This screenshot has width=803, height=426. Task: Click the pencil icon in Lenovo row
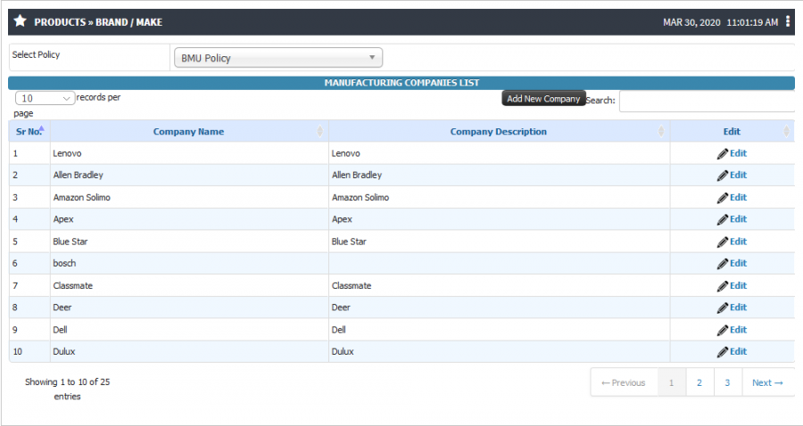(722, 153)
